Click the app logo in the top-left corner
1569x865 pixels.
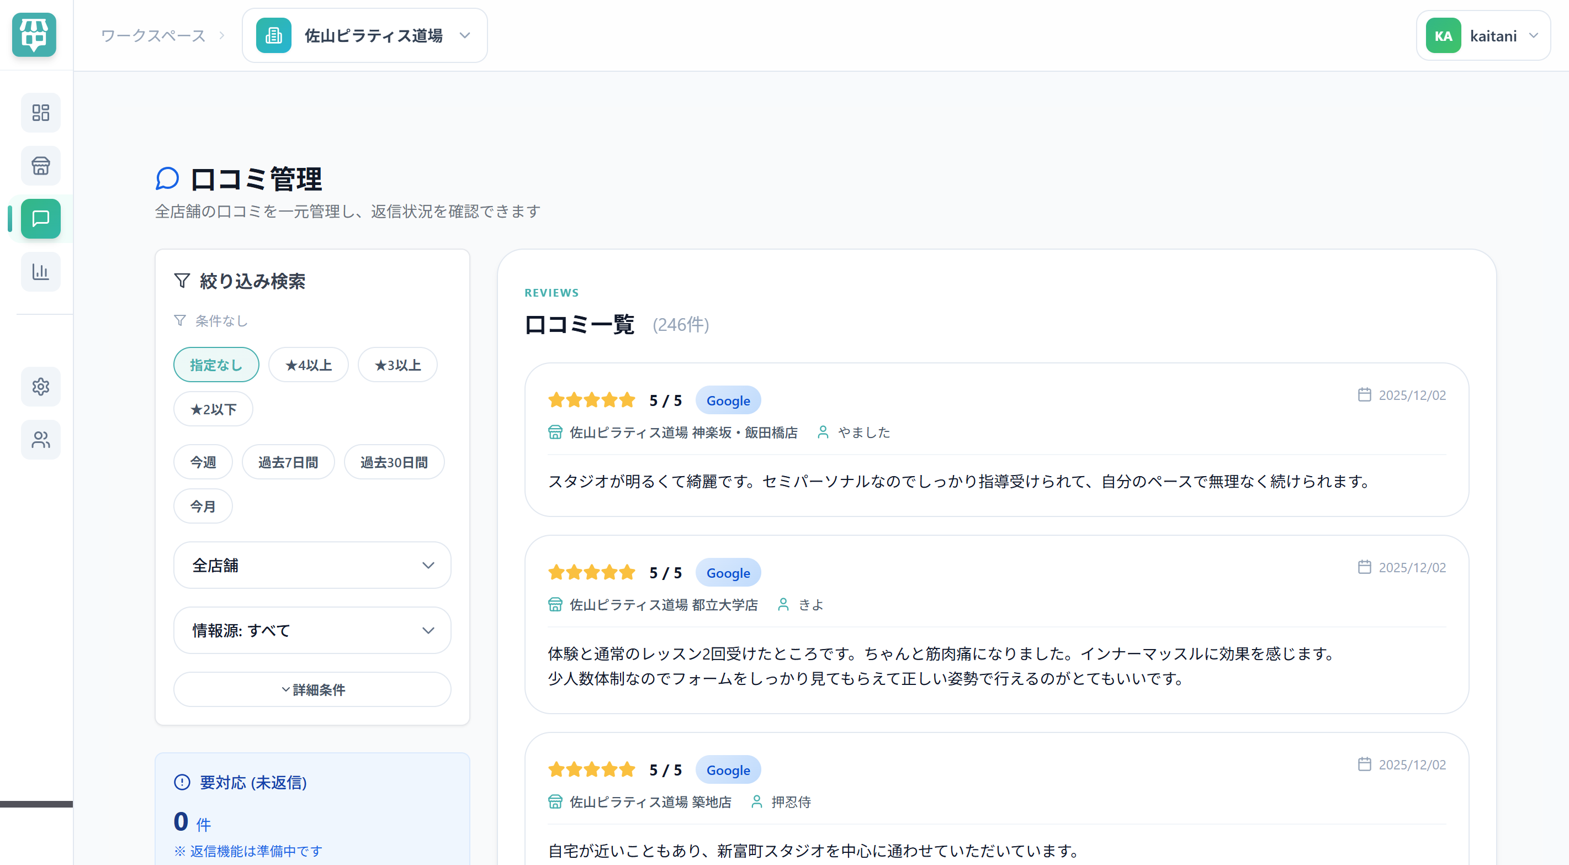34,35
